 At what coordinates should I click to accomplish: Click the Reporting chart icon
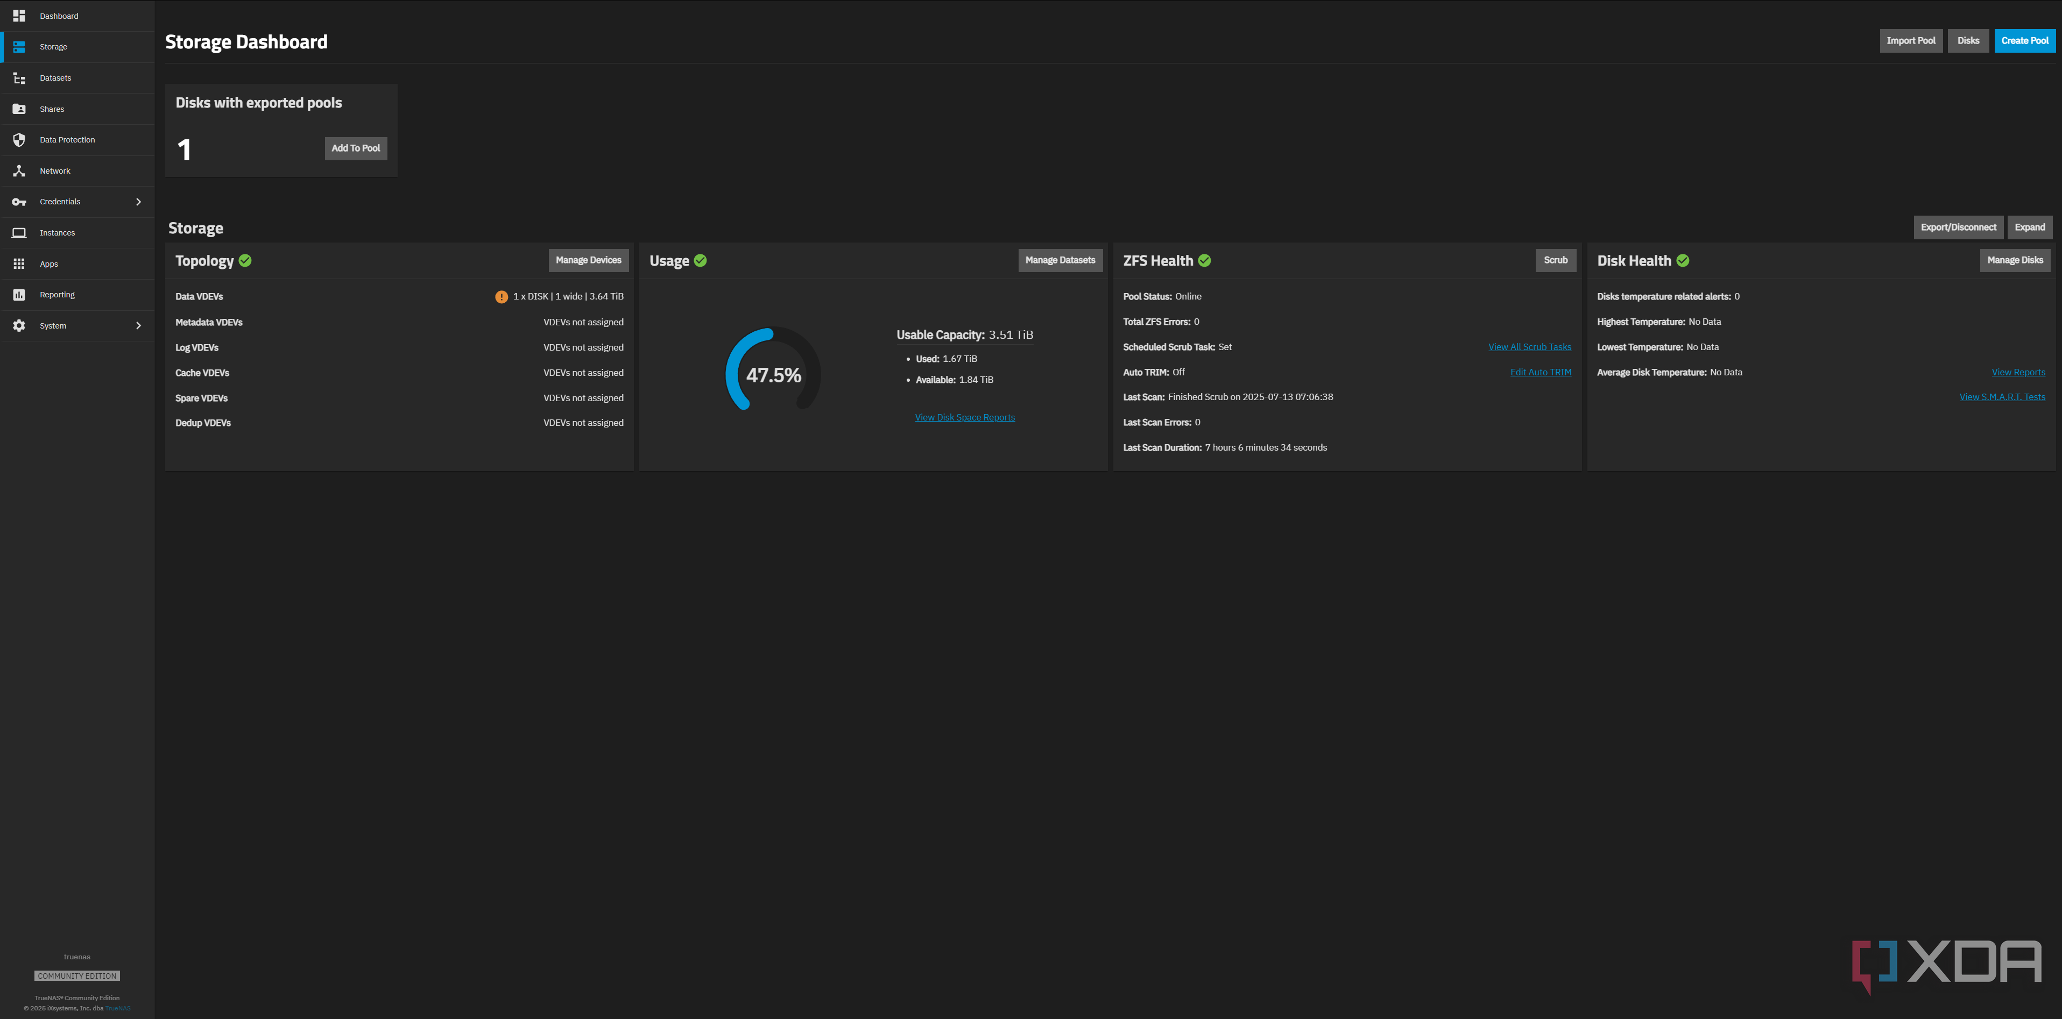tap(19, 295)
